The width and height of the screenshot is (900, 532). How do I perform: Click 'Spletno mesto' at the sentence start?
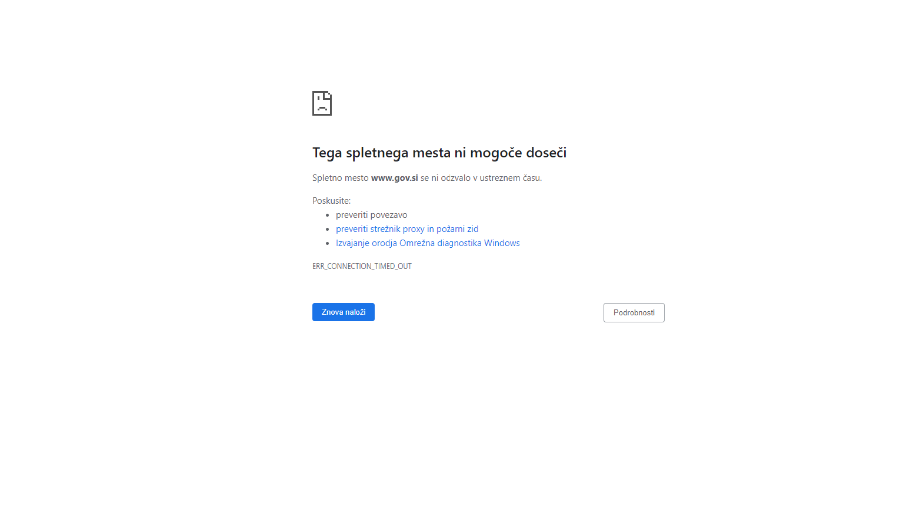[x=341, y=178]
